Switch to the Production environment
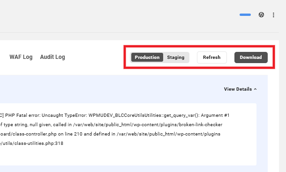Image resolution: width=286 pixels, height=172 pixels. point(147,57)
